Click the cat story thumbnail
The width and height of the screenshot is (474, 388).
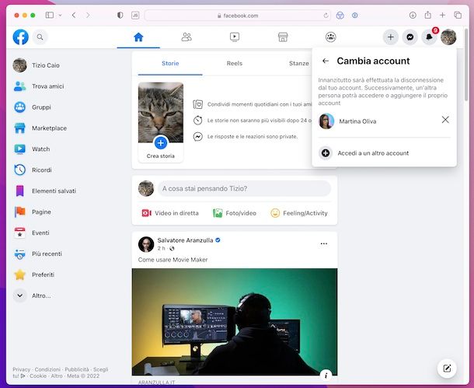pos(161,112)
